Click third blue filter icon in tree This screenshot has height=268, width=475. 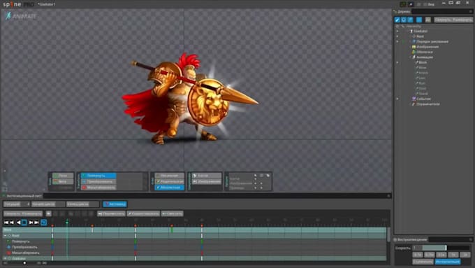pos(411,20)
